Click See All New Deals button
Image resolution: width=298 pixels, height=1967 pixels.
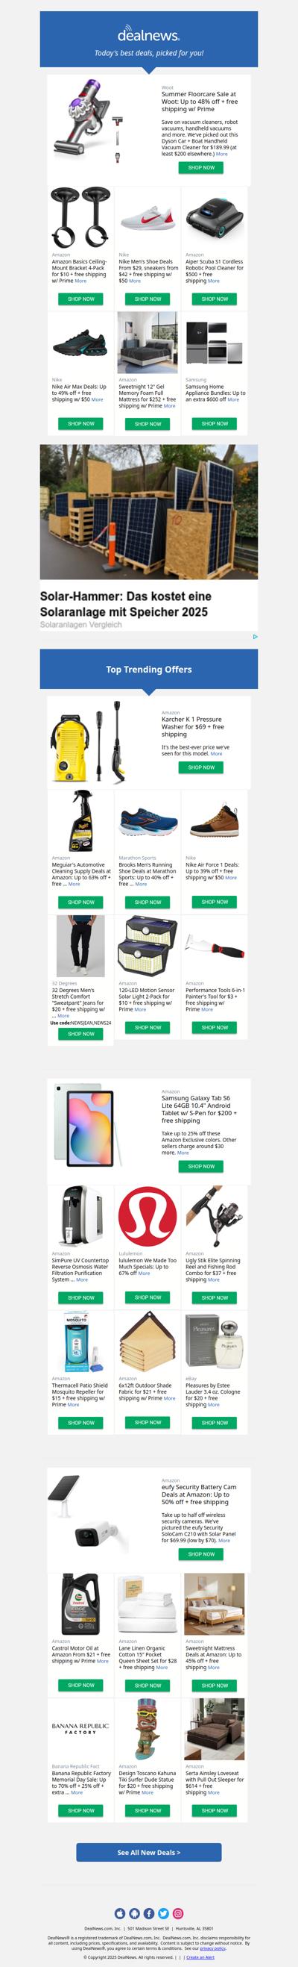(x=148, y=1853)
